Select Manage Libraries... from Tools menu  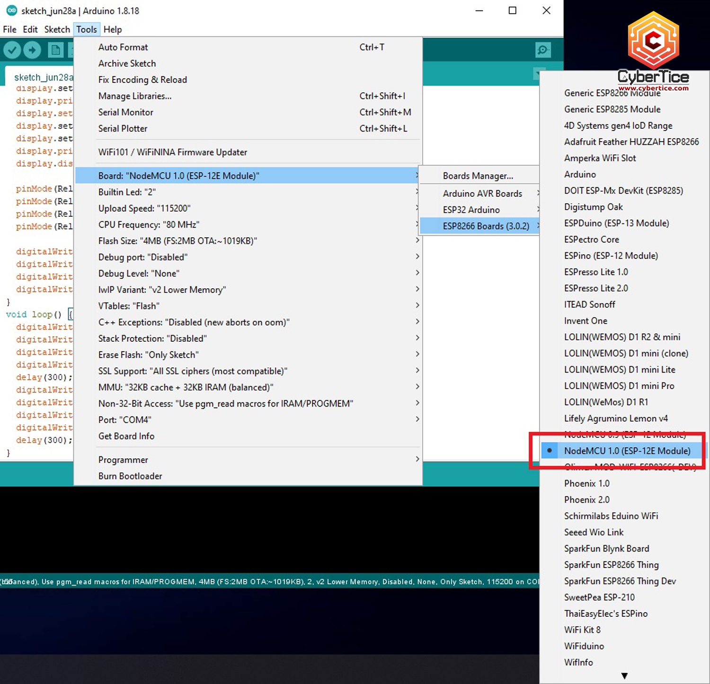[x=135, y=96]
